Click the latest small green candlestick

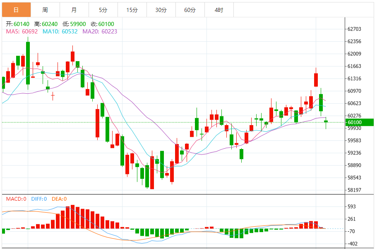[x=326, y=122]
